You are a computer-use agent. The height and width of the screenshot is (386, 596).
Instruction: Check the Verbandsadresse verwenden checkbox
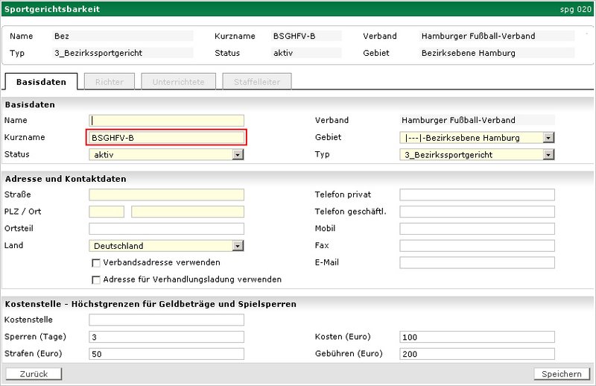pos(96,263)
